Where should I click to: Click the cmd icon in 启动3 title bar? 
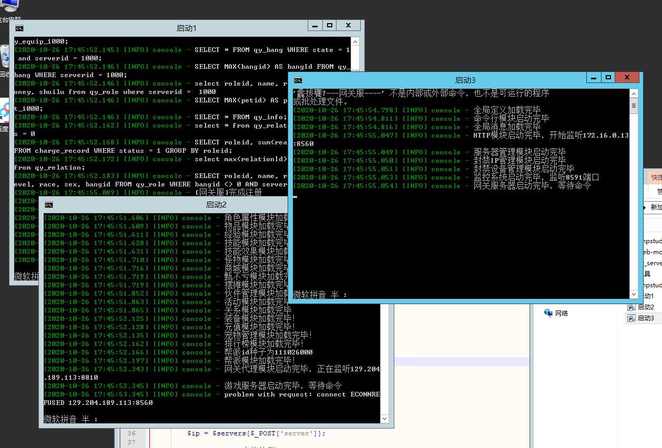click(298, 80)
